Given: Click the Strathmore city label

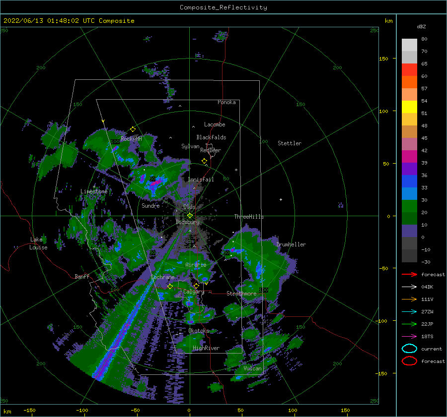Looking at the screenshot, I should coord(241,294).
